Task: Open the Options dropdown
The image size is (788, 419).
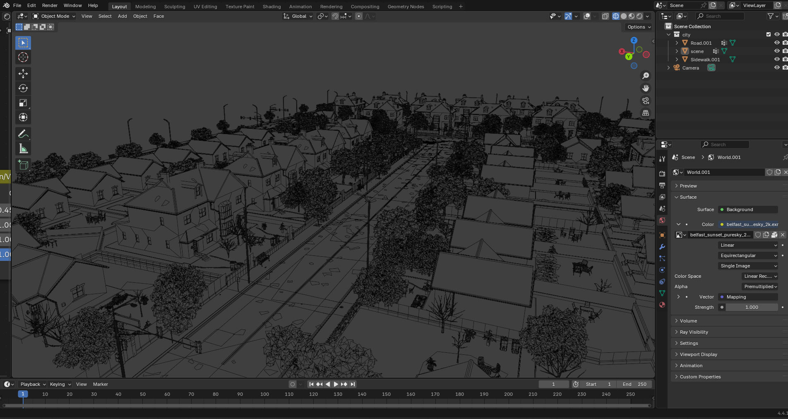Action: [x=639, y=27]
